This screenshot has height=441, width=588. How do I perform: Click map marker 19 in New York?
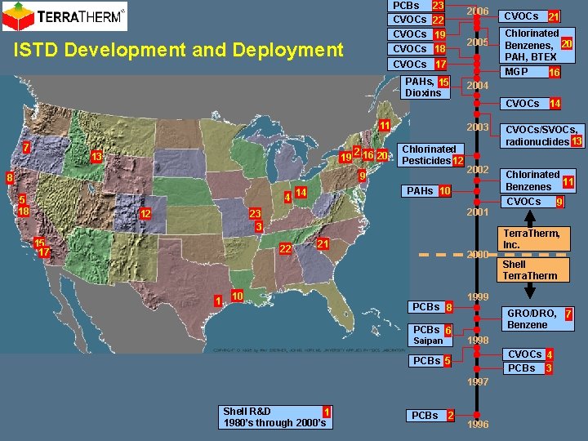pyautogui.click(x=345, y=157)
